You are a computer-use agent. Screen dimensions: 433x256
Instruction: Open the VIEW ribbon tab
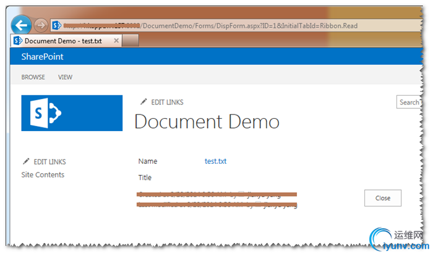click(65, 77)
